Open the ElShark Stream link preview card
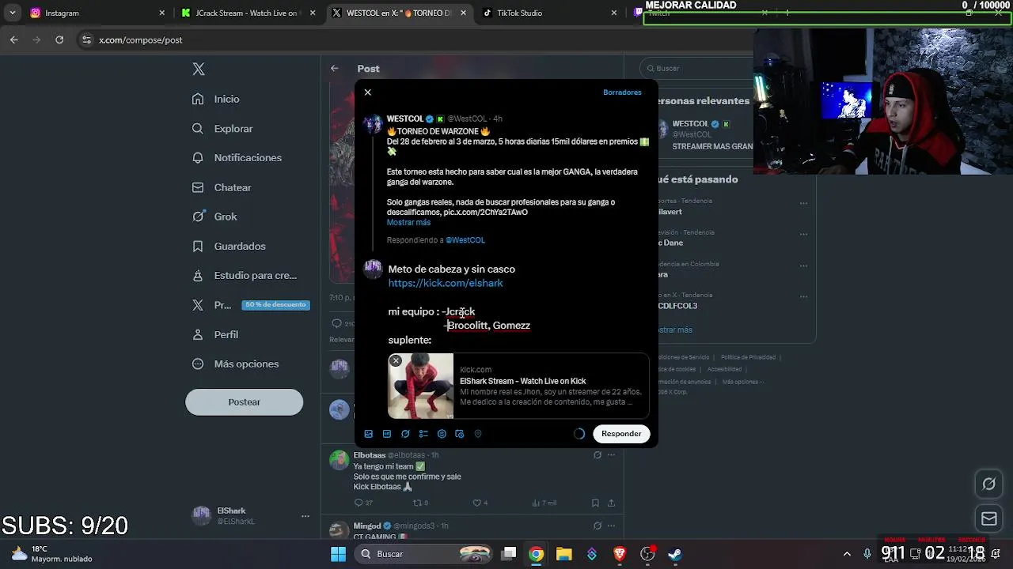Image resolution: width=1013 pixels, height=569 pixels. pos(518,386)
